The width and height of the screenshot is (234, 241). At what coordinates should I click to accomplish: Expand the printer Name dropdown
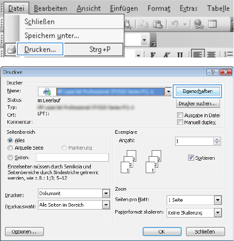coord(169,91)
